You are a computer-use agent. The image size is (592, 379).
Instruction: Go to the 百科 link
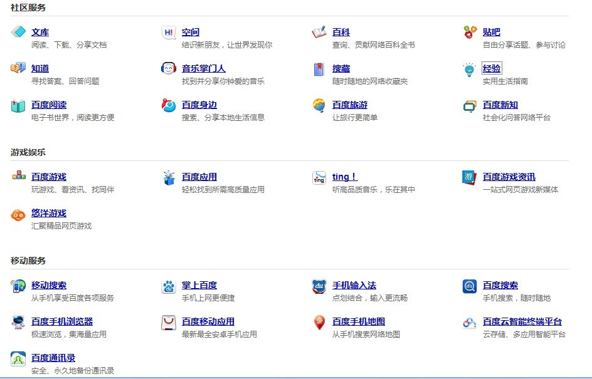click(x=341, y=32)
